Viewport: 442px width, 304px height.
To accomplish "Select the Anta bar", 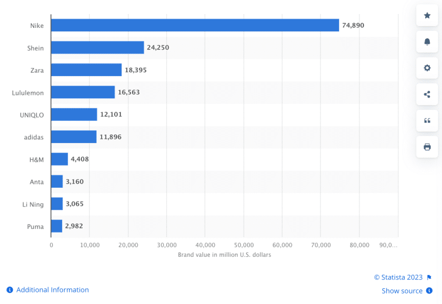I will coord(57,181).
